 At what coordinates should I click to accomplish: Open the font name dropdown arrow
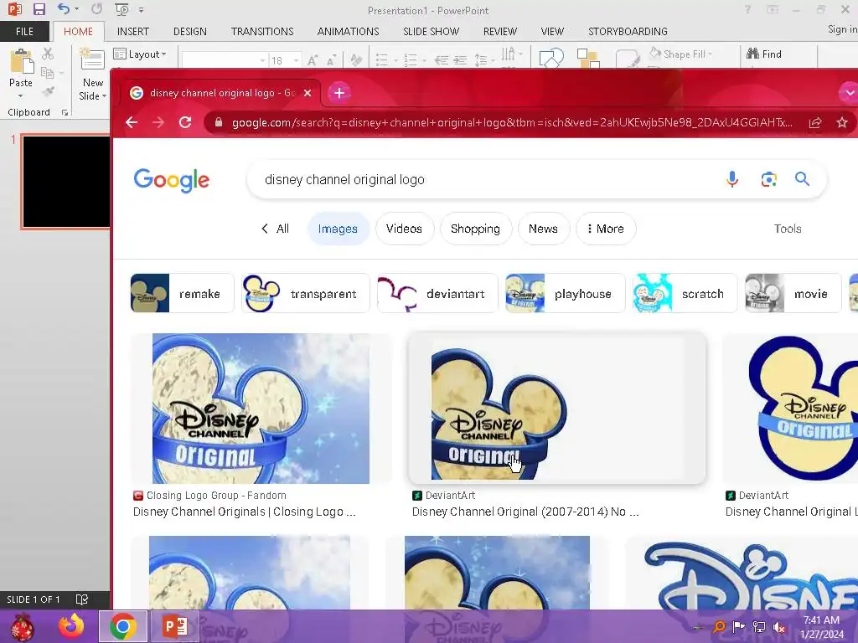pos(262,60)
